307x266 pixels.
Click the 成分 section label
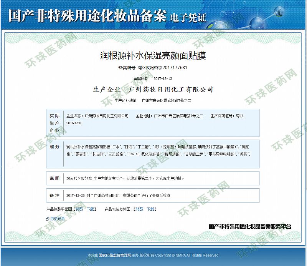54,147
